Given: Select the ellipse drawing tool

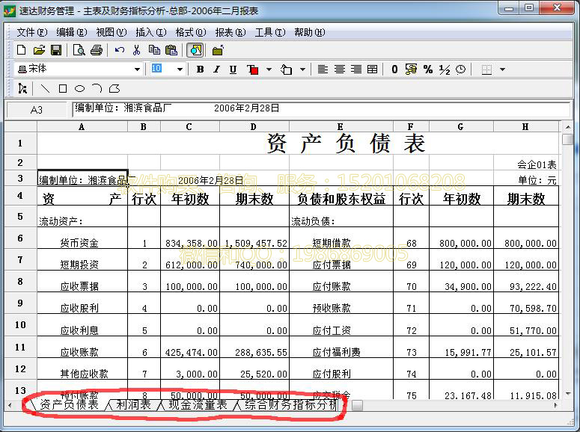Looking at the screenshot, I should [x=79, y=88].
